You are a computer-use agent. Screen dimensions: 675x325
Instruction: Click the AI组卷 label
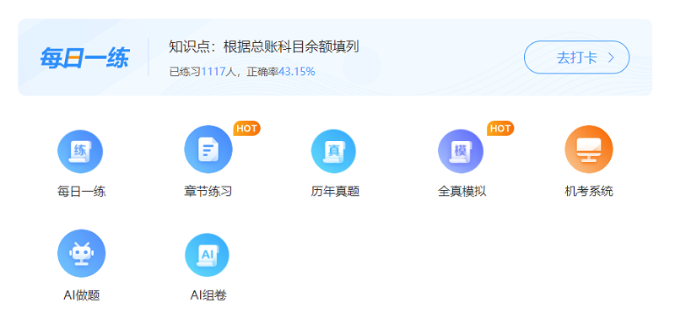click(x=208, y=295)
